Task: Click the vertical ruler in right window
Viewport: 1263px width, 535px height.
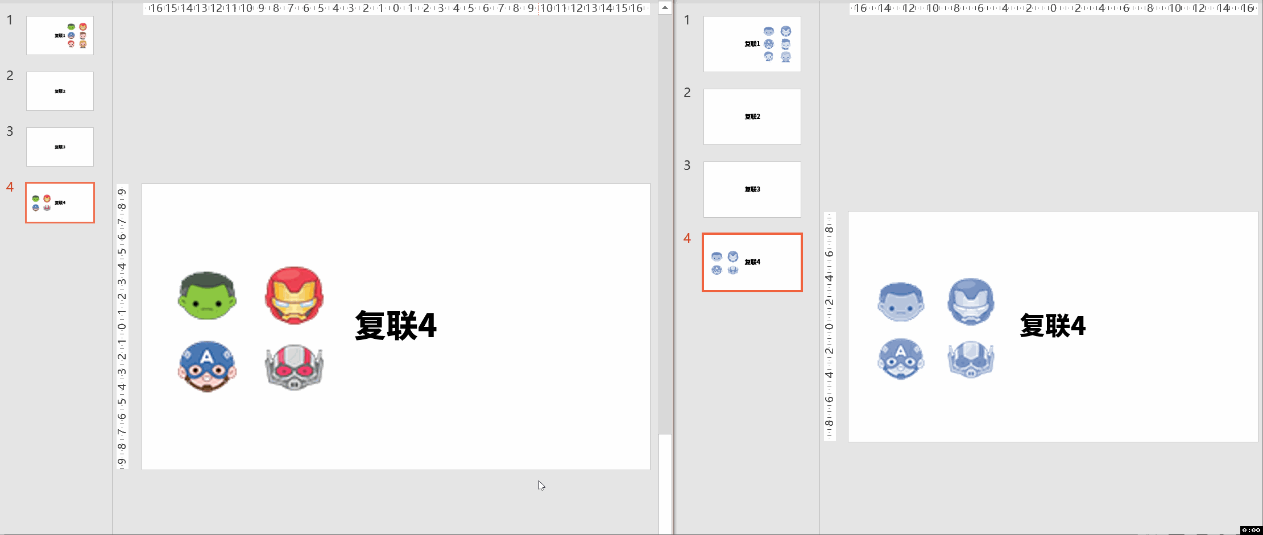Action: tap(830, 326)
